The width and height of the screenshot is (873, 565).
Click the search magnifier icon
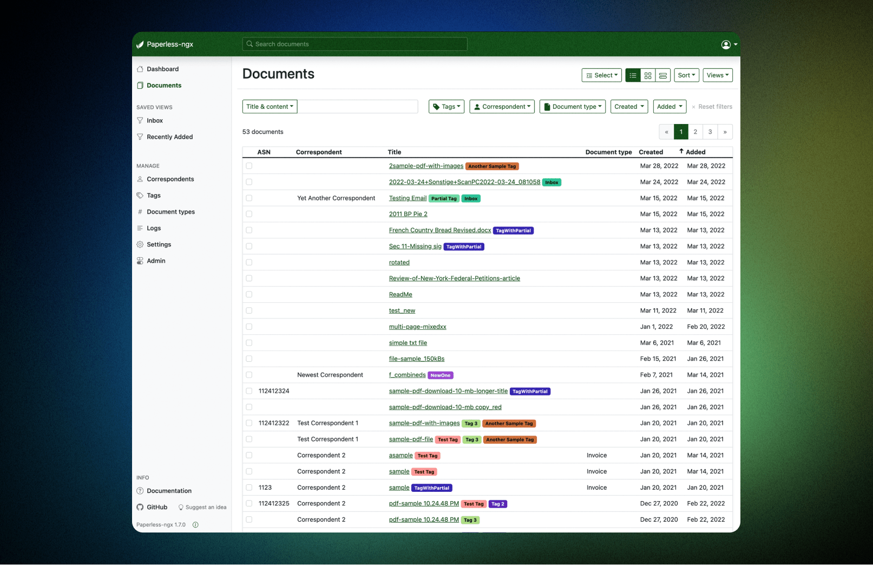point(250,44)
